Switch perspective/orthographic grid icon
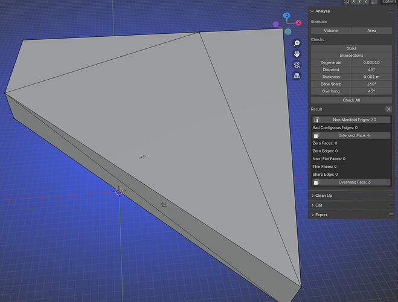This screenshot has height=302, width=398. [x=297, y=75]
